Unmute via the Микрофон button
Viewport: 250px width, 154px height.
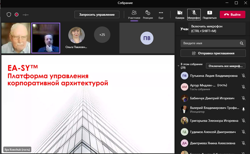(x=194, y=14)
